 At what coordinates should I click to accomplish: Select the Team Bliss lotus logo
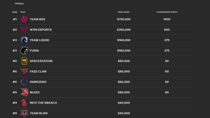click(x=24, y=113)
